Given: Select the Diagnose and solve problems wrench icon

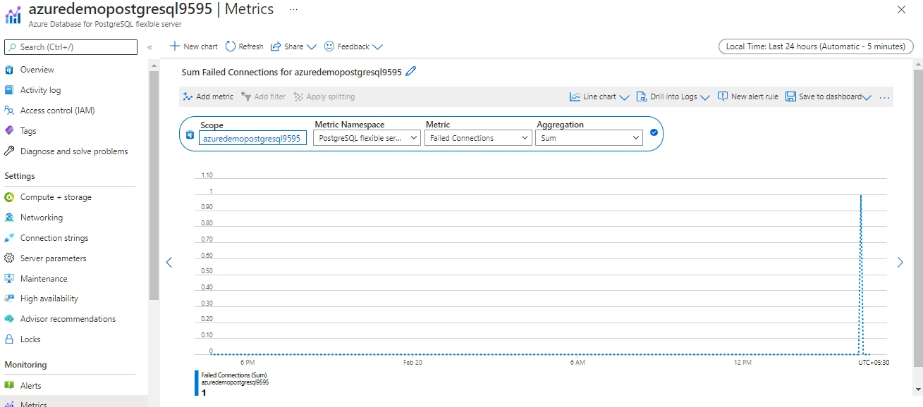Looking at the screenshot, I should (x=8, y=151).
